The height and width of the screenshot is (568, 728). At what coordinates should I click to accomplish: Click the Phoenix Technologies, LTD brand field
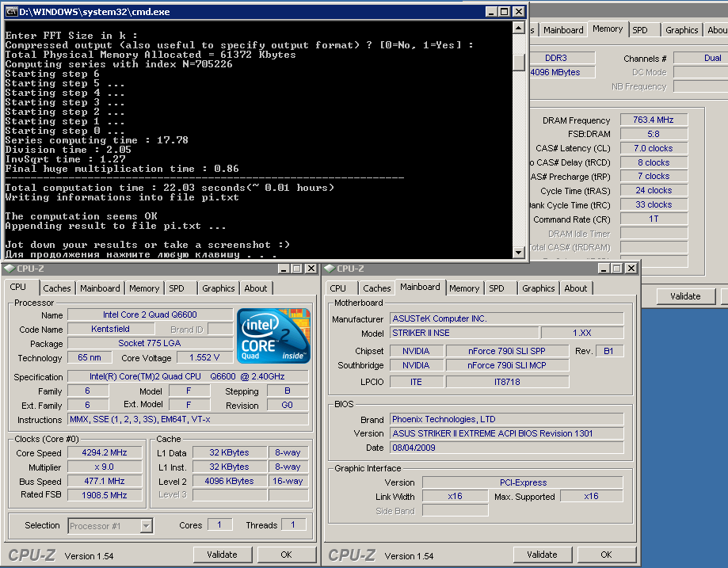506,419
